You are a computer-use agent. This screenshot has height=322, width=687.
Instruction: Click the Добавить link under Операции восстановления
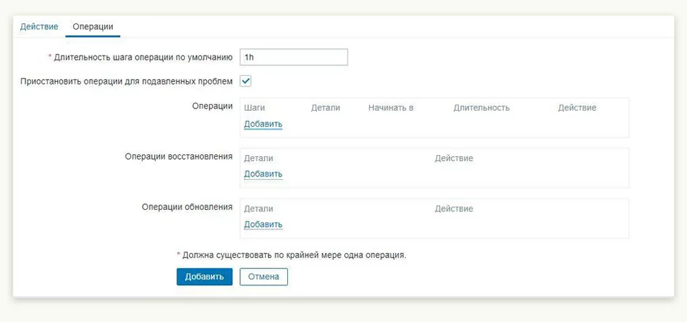point(263,174)
